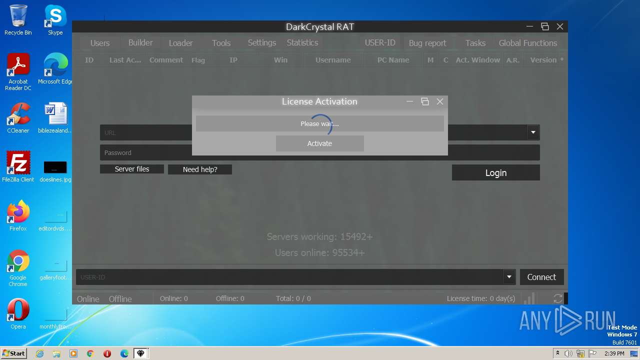The height and width of the screenshot is (360, 640).
Task: Click the URL input field
Action: [x=313, y=132]
